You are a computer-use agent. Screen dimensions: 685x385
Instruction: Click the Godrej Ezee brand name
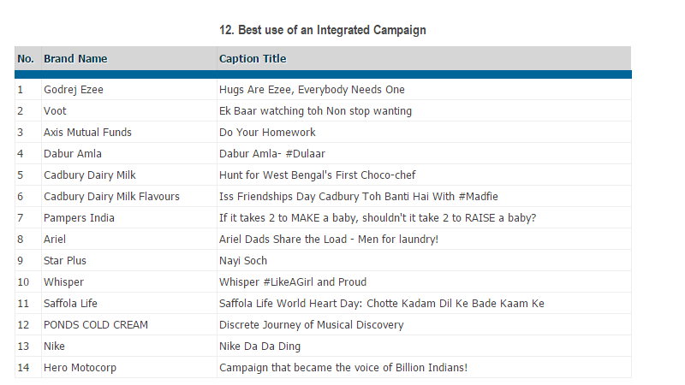pyautogui.click(x=74, y=90)
